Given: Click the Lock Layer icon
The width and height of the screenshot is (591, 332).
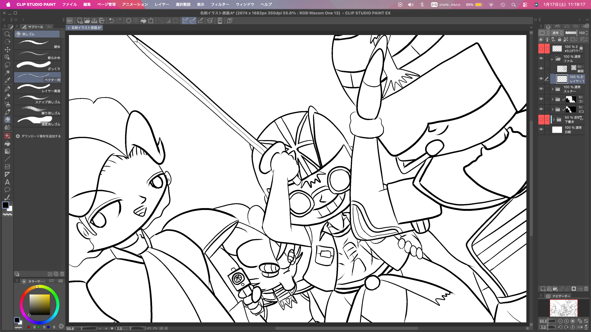Looking at the screenshot, I should [x=560, y=39].
